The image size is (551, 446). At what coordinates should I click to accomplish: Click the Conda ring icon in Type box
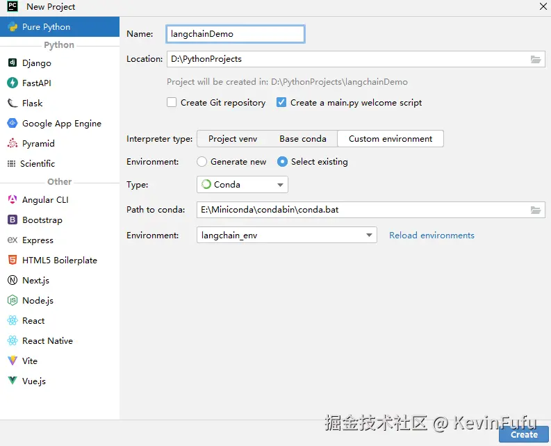206,184
